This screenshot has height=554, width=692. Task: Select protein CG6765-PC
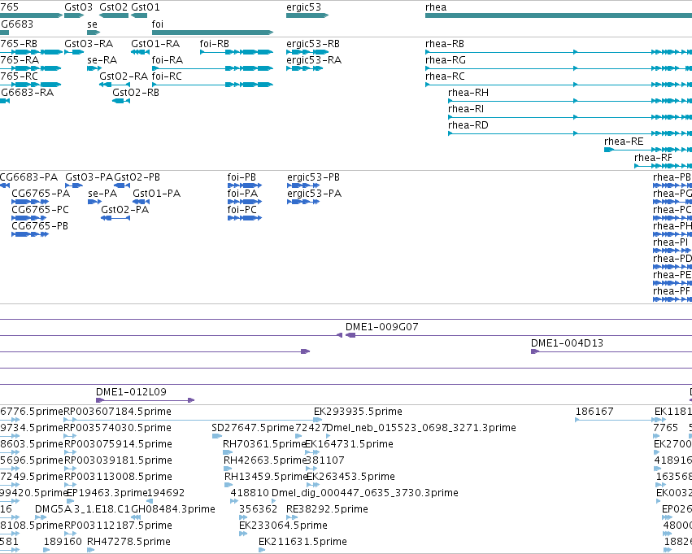point(28,218)
